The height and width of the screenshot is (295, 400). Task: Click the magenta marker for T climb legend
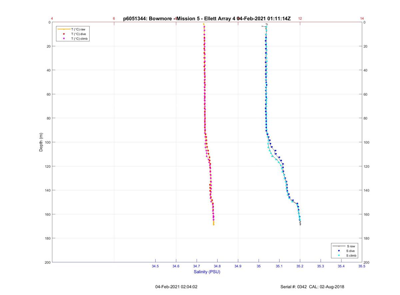(64, 39)
